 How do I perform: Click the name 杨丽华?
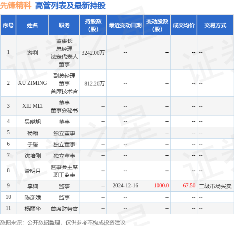[x=32, y=209]
